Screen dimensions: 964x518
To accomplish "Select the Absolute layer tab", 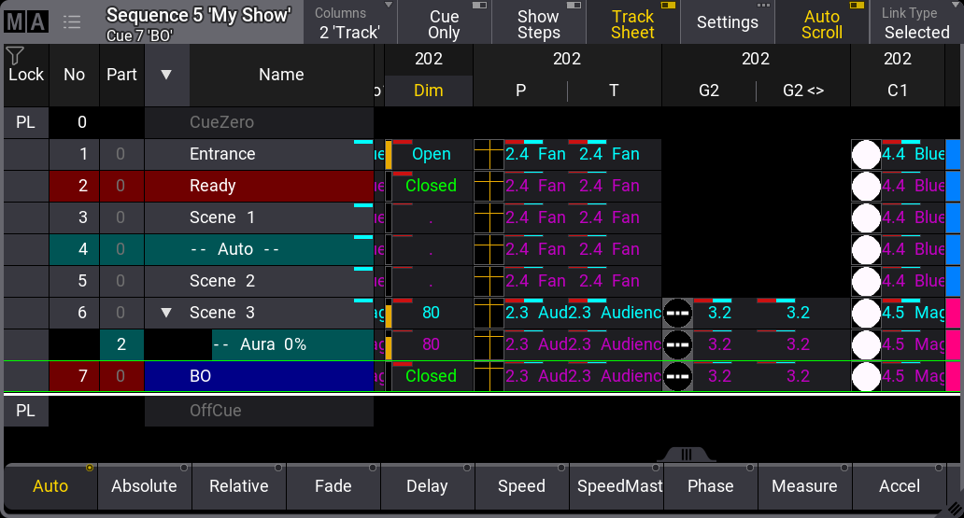I will point(144,486).
